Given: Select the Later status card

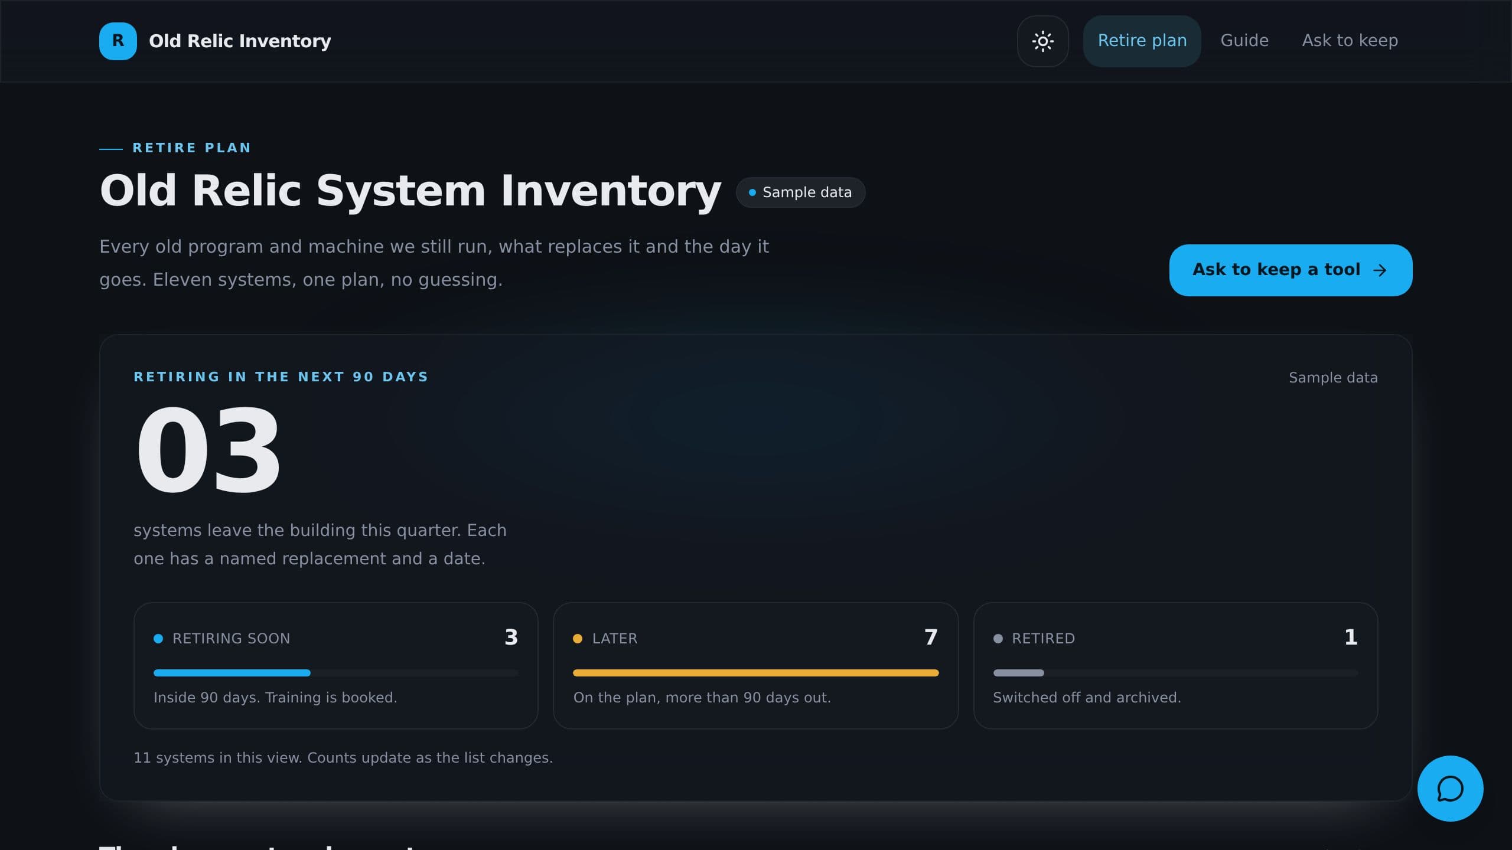Looking at the screenshot, I should click(755, 665).
